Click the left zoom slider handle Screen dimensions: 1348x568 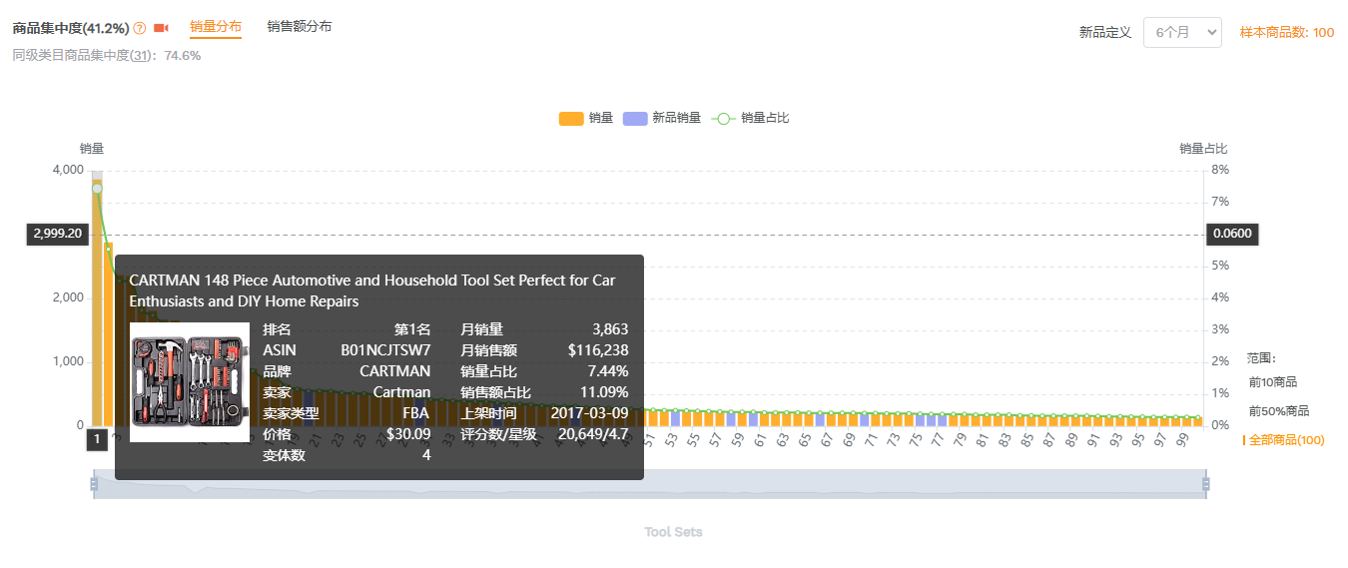[93, 485]
